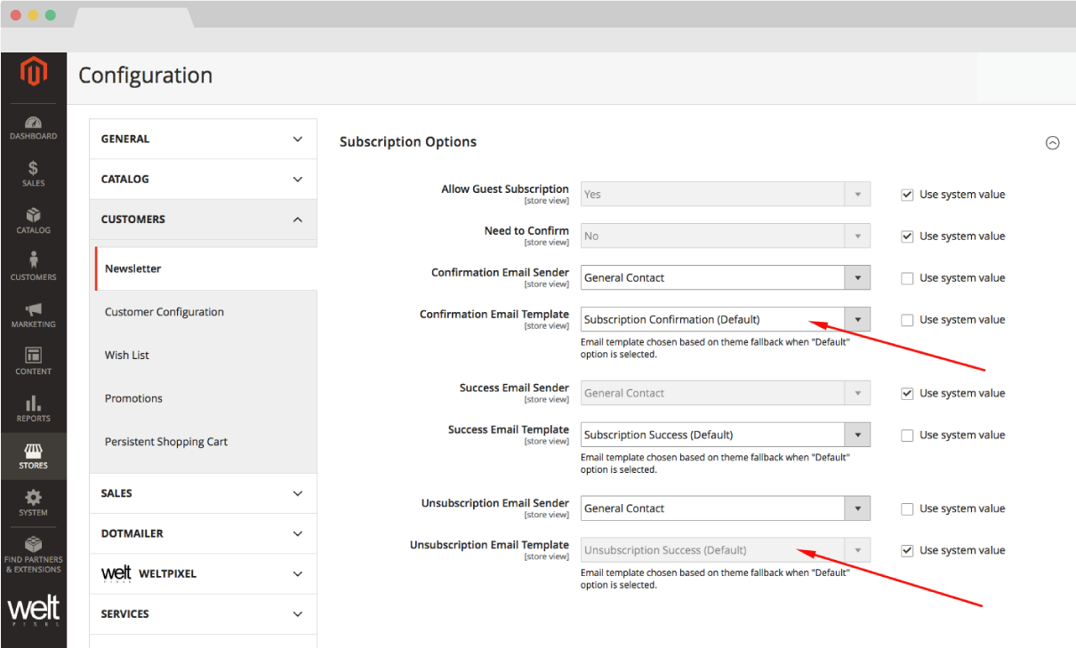Click the Magento logo
This screenshot has width=1076, height=648.
(33, 71)
